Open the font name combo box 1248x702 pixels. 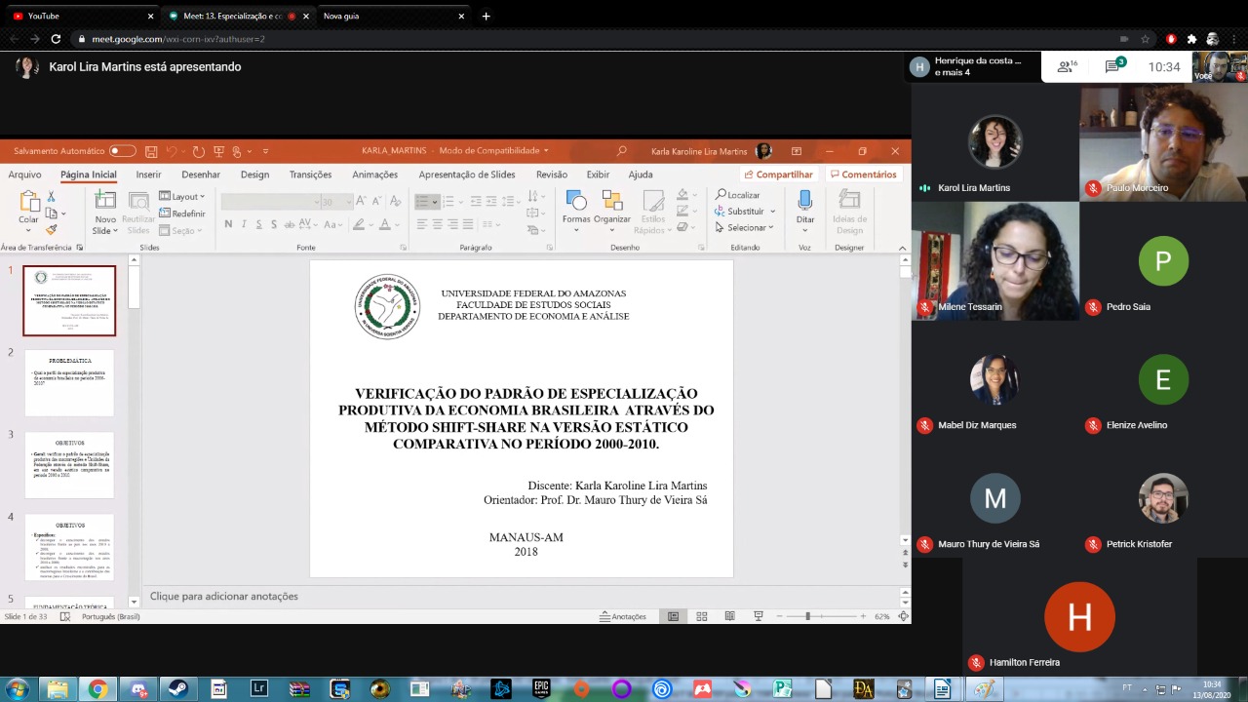270,202
